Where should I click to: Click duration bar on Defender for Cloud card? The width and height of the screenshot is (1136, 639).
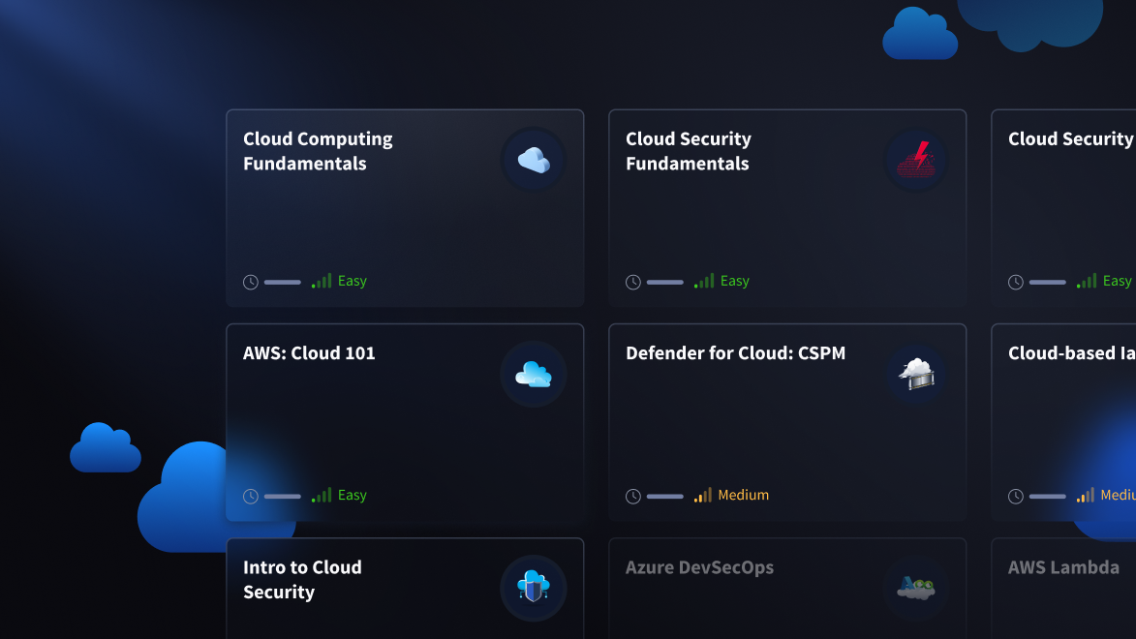[665, 497]
